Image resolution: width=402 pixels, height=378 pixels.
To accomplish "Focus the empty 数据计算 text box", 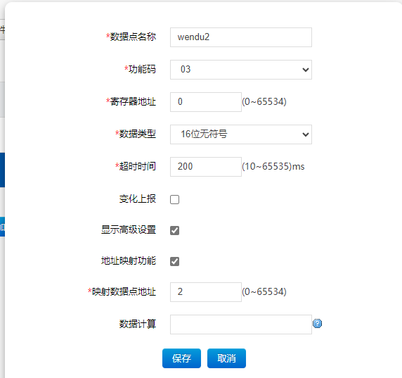I will (241, 325).
